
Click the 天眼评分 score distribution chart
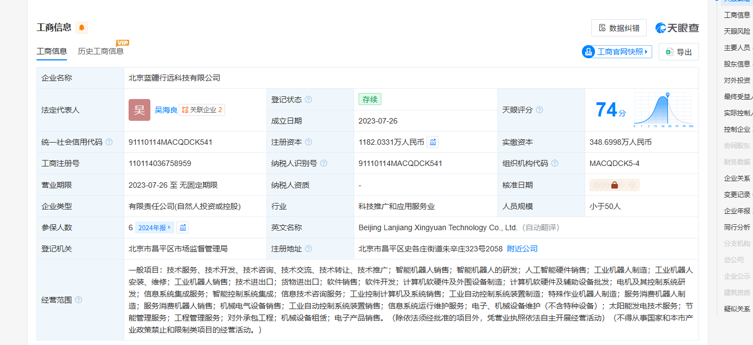(x=663, y=110)
